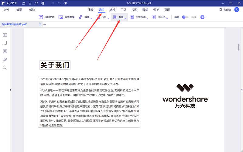Click the email envelope icon

(x=36, y=3)
